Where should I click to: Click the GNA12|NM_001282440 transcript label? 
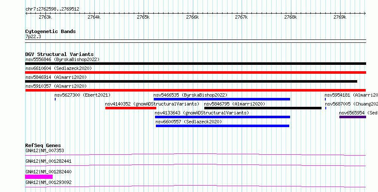[48, 172]
